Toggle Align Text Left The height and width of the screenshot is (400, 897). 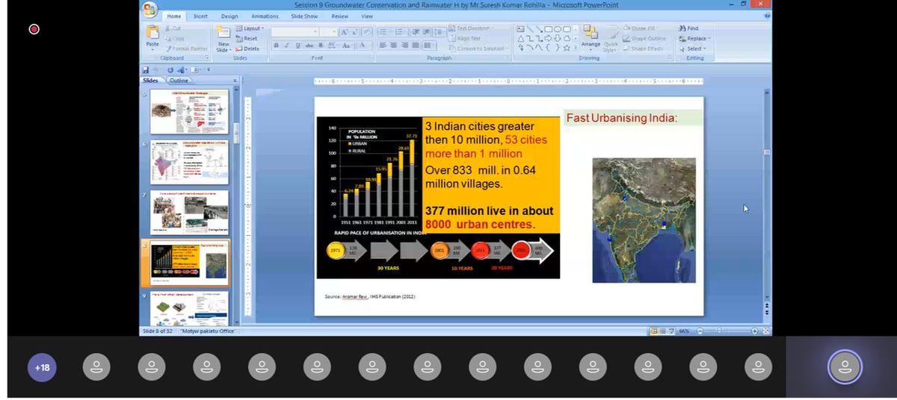coord(382,46)
